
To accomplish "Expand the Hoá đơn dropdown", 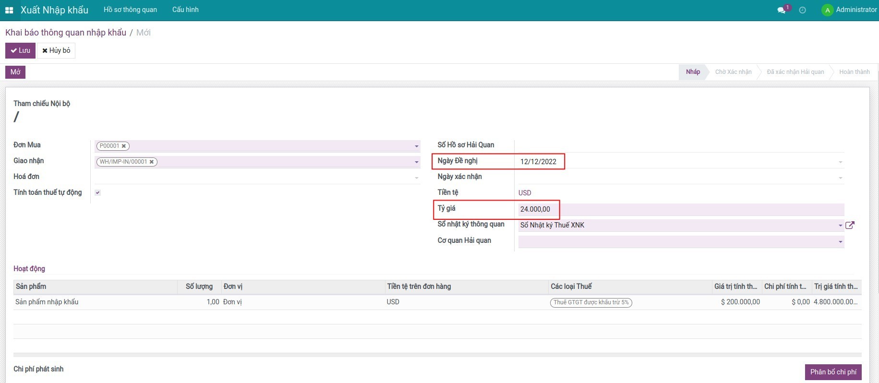I will click(x=416, y=178).
